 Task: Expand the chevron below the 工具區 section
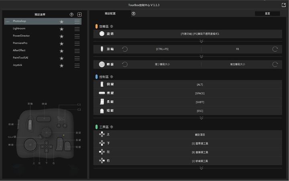pyautogui.click(x=201, y=168)
